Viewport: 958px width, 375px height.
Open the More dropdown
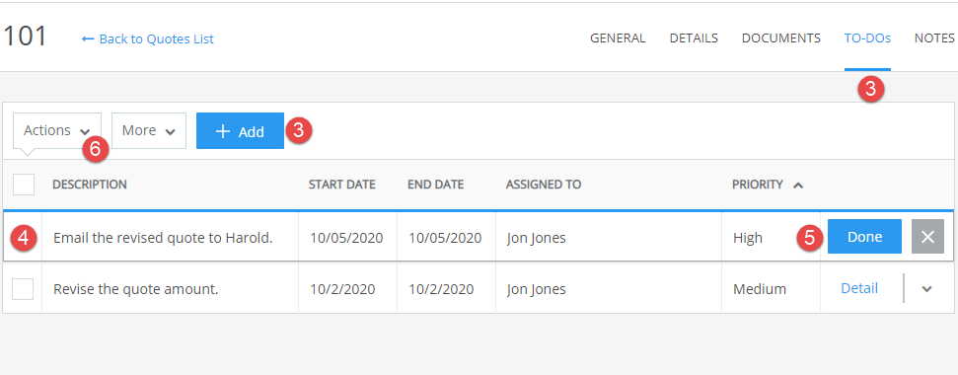148,130
